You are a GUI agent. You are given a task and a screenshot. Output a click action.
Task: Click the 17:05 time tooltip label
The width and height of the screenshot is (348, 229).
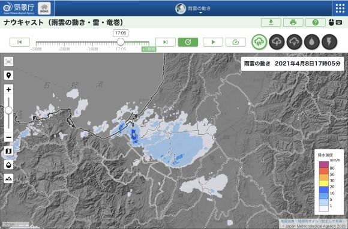click(121, 33)
